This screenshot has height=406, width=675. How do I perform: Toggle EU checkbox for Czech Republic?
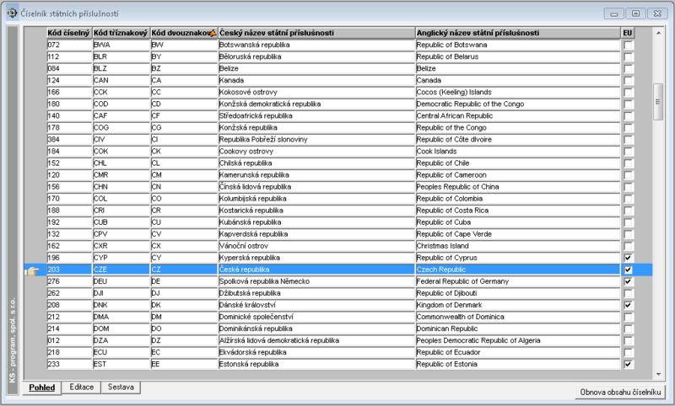[628, 270]
